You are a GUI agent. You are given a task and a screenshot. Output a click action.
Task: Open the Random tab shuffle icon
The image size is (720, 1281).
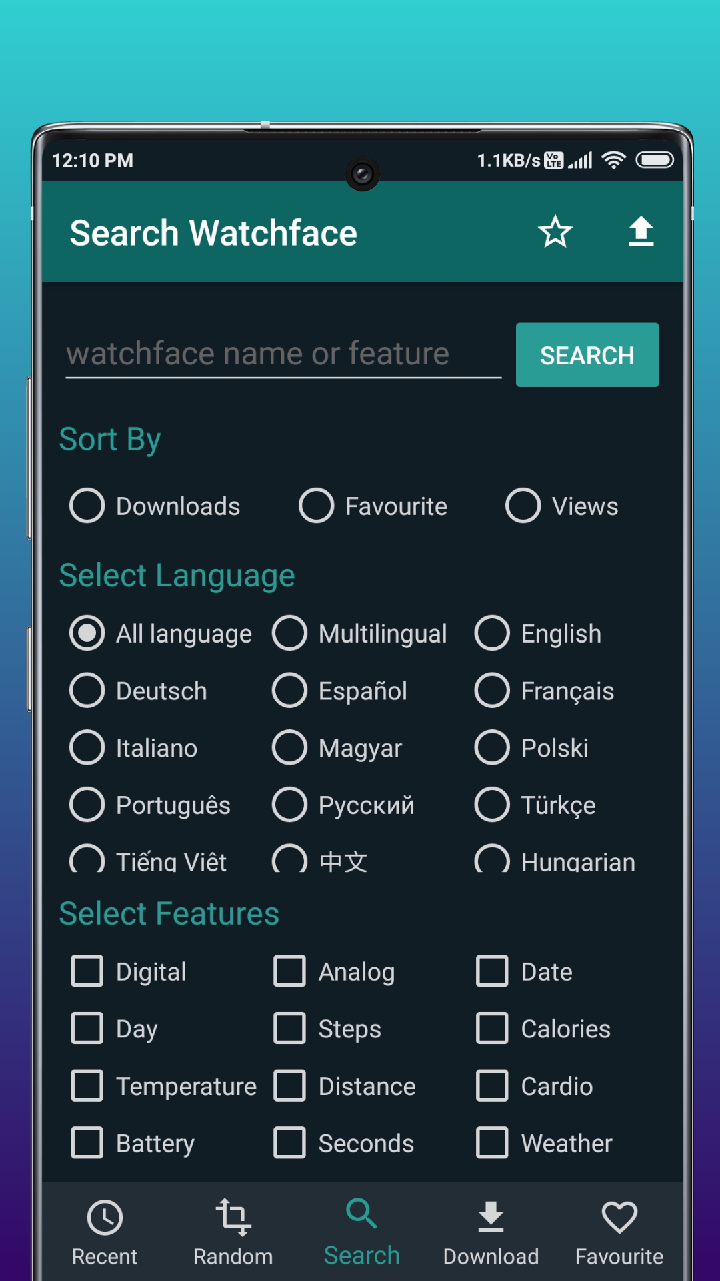[233, 1218]
